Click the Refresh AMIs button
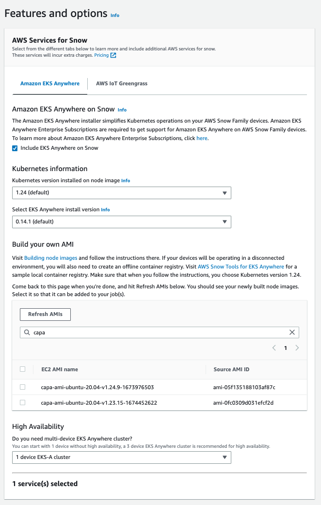Screen dimensions: 321x505 coord(45,314)
